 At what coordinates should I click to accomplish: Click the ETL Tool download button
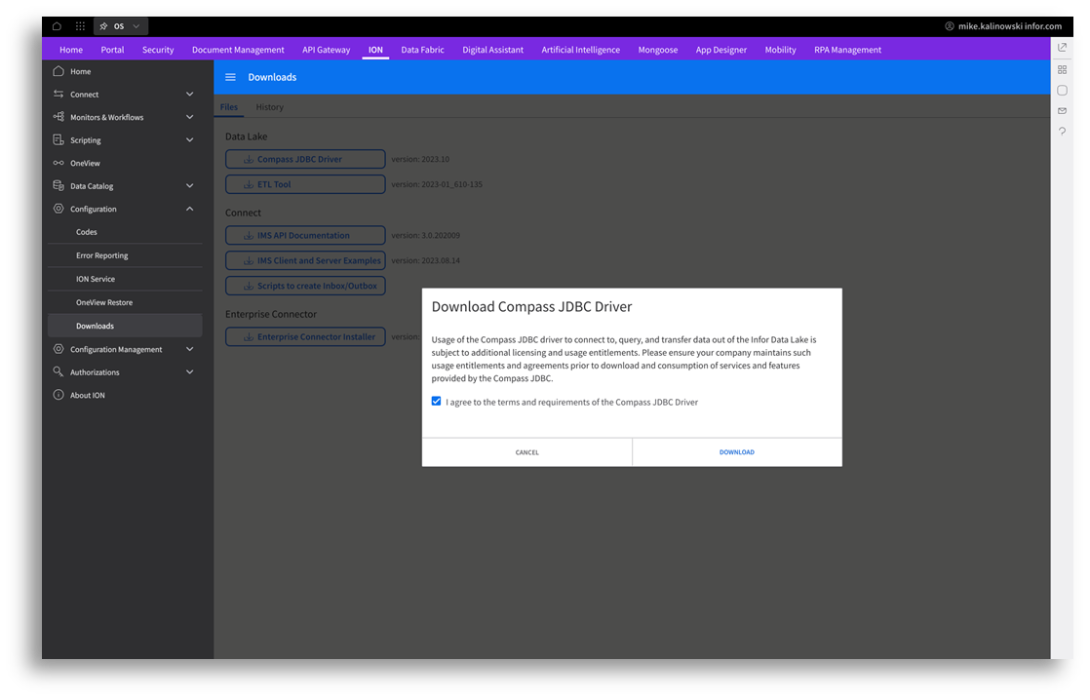tap(305, 184)
